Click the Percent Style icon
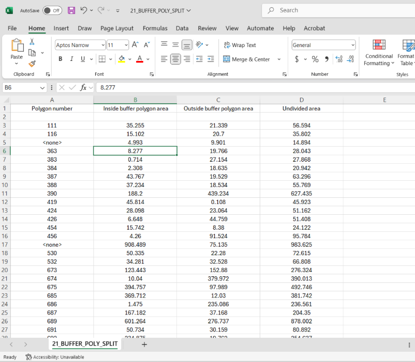This screenshot has height=362, width=415. tap(315, 59)
